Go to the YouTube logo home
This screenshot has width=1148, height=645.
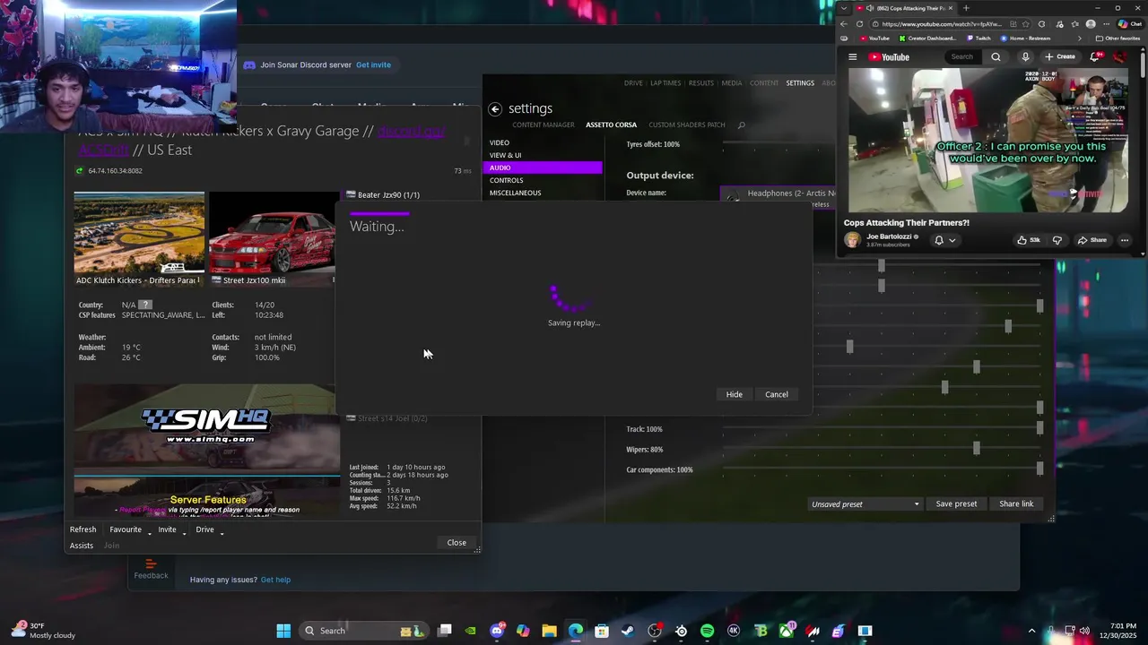pyautogui.click(x=889, y=57)
